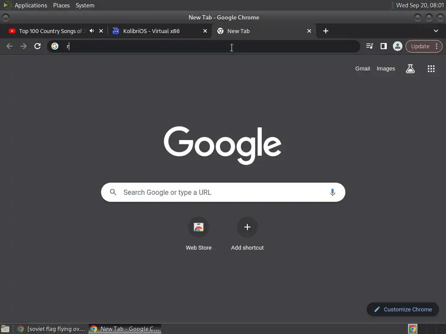Switch to soviet flag flying taskbar window

tap(51, 329)
